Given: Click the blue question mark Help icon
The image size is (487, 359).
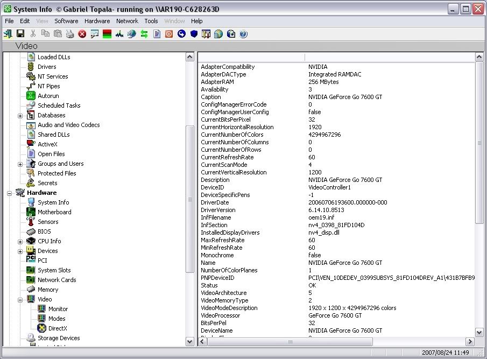Looking at the screenshot, I should tap(243, 34).
